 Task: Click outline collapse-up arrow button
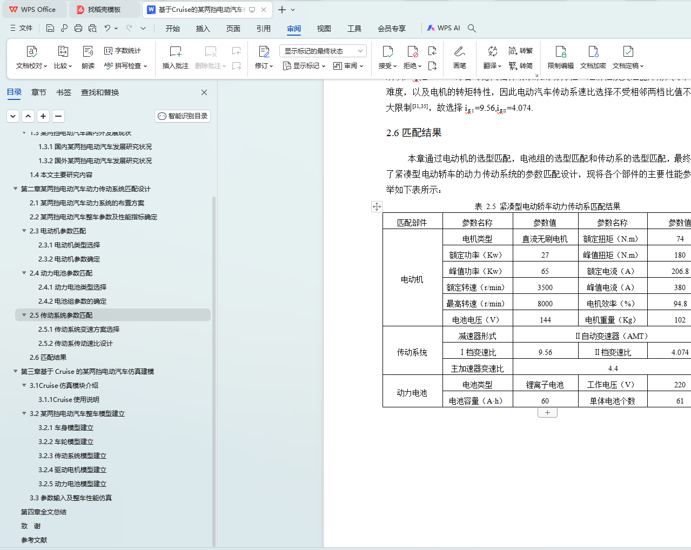pyautogui.click(x=28, y=116)
